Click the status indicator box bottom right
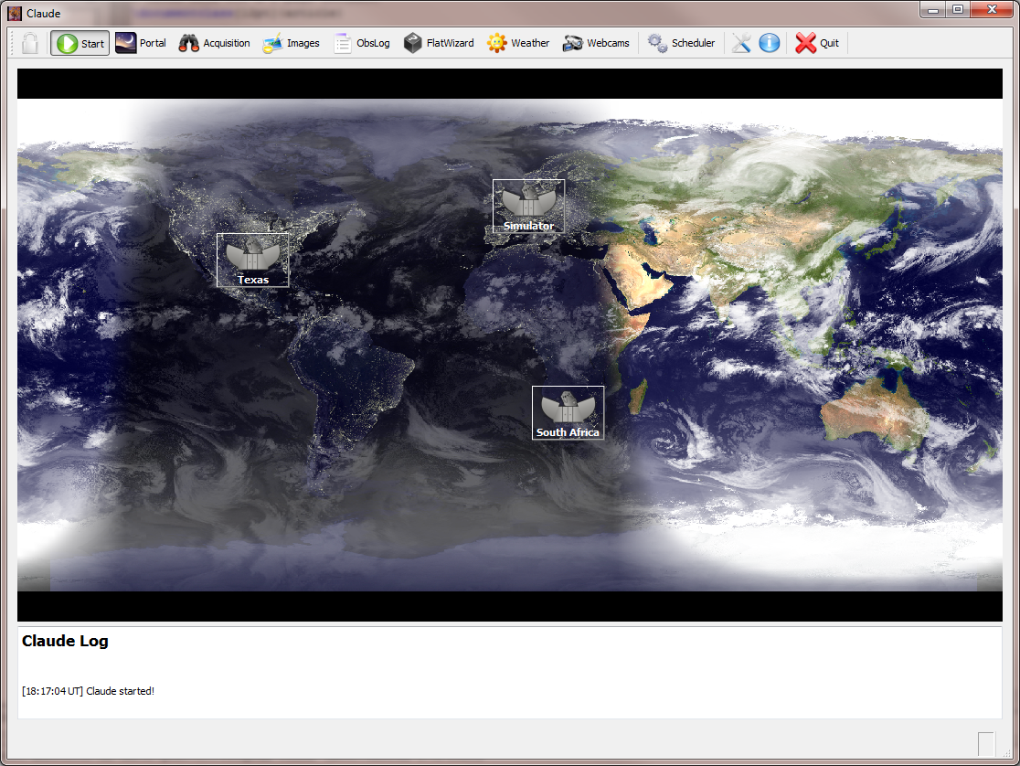Screen dimensions: 1020x766 tap(985, 744)
